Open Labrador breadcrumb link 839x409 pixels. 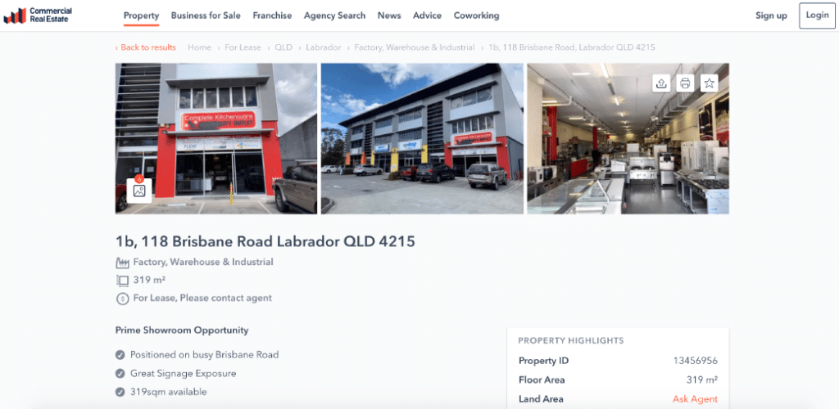(x=323, y=47)
